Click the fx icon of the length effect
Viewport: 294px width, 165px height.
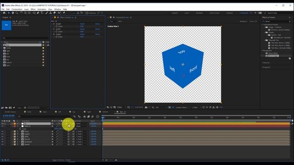pyautogui.click(x=54, y=24)
